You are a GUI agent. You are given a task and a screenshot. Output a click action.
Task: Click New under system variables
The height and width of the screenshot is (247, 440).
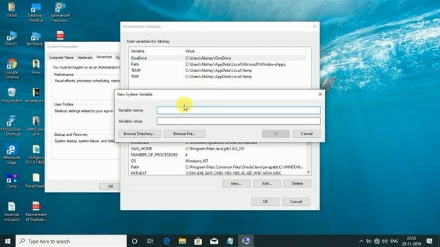tap(236, 184)
